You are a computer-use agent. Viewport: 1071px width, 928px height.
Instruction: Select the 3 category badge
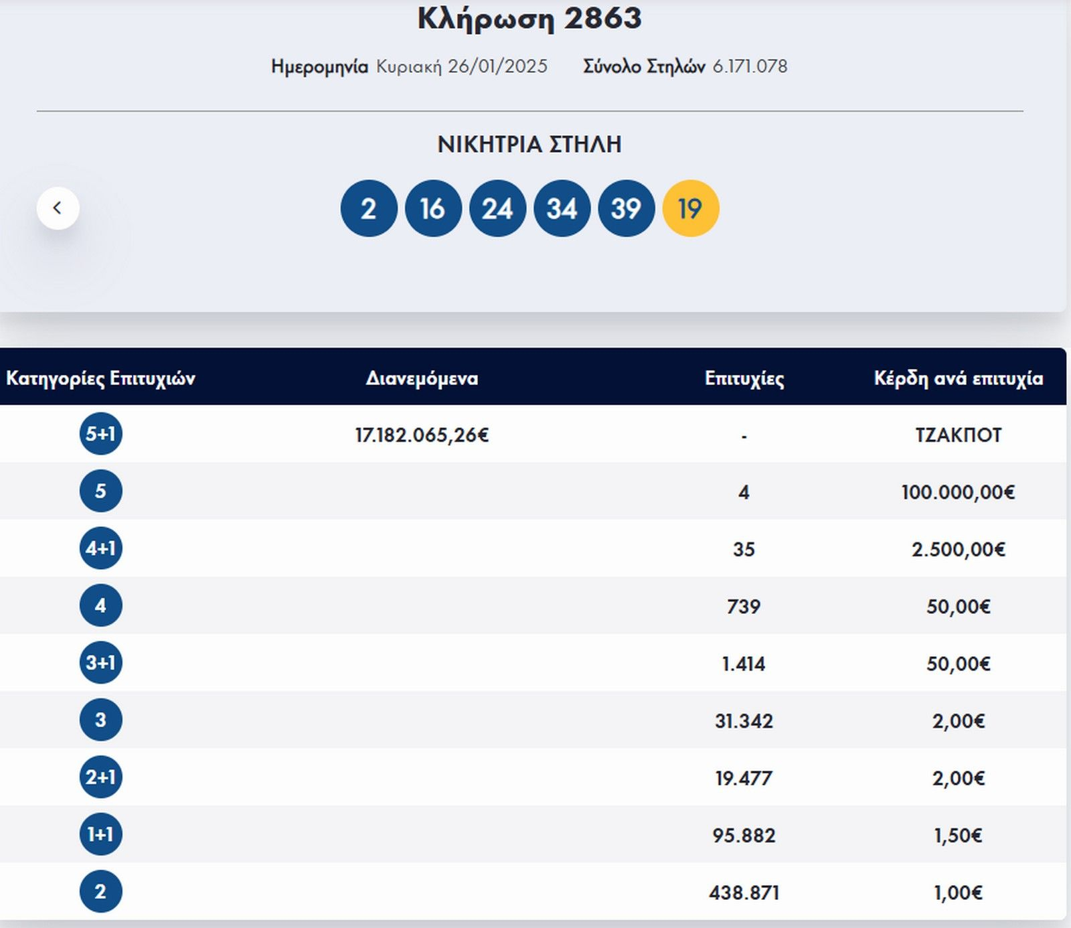[x=100, y=720]
